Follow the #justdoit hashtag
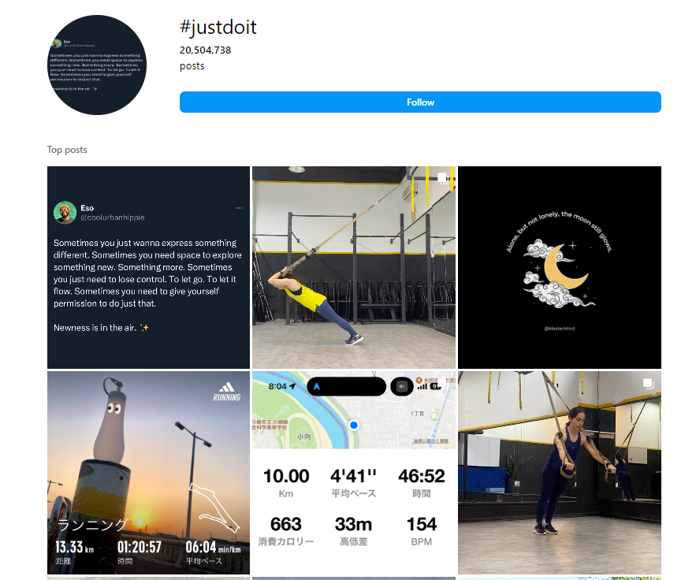 pyautogui.click(x=420, y=102)
